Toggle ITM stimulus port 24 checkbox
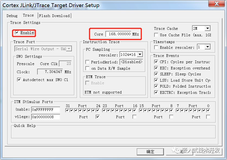The width and height of the screenshot is (227, 160). click(98, 110)
